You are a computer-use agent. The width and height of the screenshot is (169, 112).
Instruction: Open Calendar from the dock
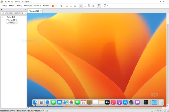(84, 102)
